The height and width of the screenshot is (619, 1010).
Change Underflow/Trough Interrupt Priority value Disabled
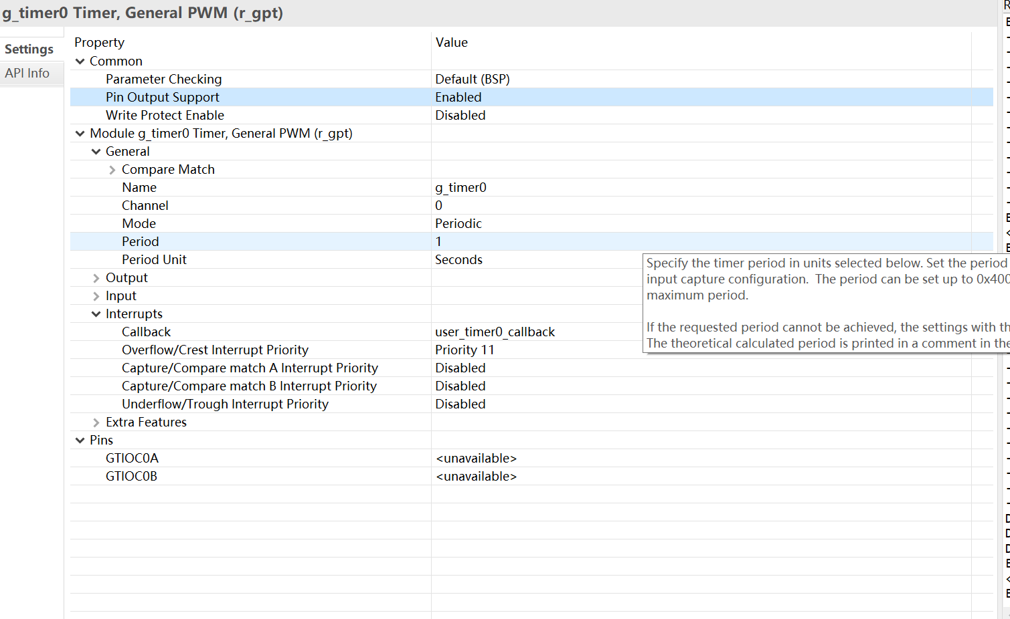460,404
